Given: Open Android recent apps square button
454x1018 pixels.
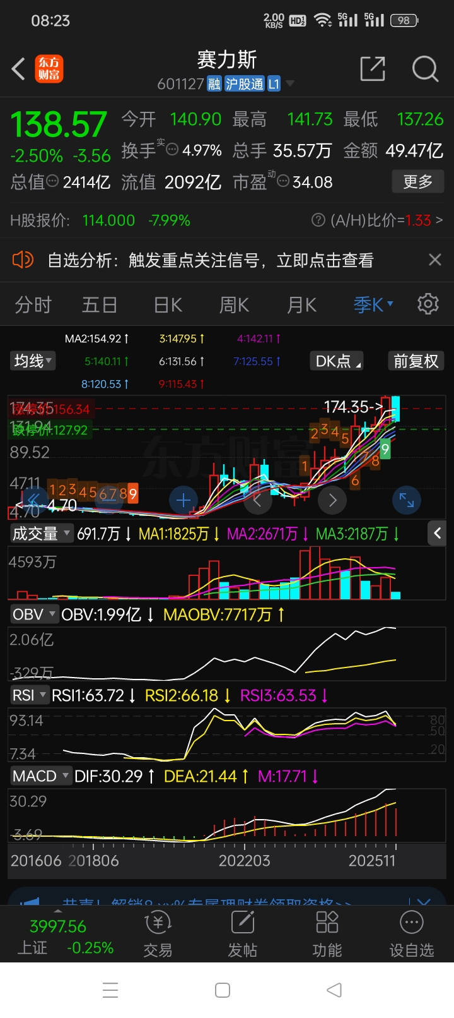Looking at the screenshot, I should click(x=223, y=990).
